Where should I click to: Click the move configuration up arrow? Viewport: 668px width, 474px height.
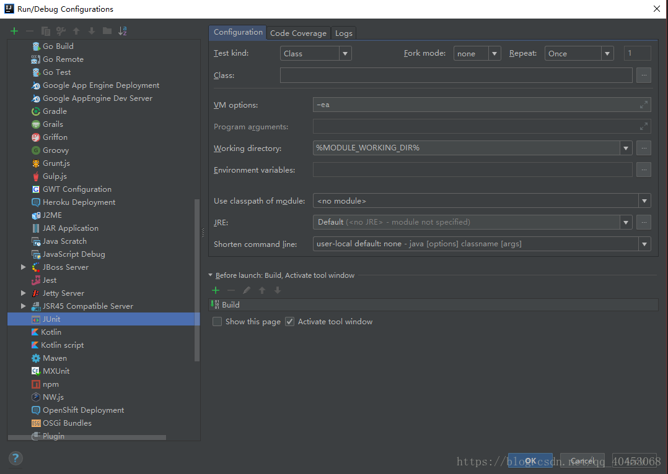[76, 31]
